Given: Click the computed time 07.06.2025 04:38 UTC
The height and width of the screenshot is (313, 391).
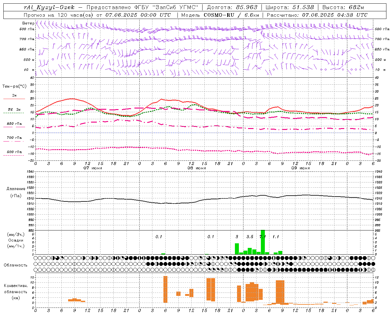Looking at the screenshot, I should click(x=335, y=15).
